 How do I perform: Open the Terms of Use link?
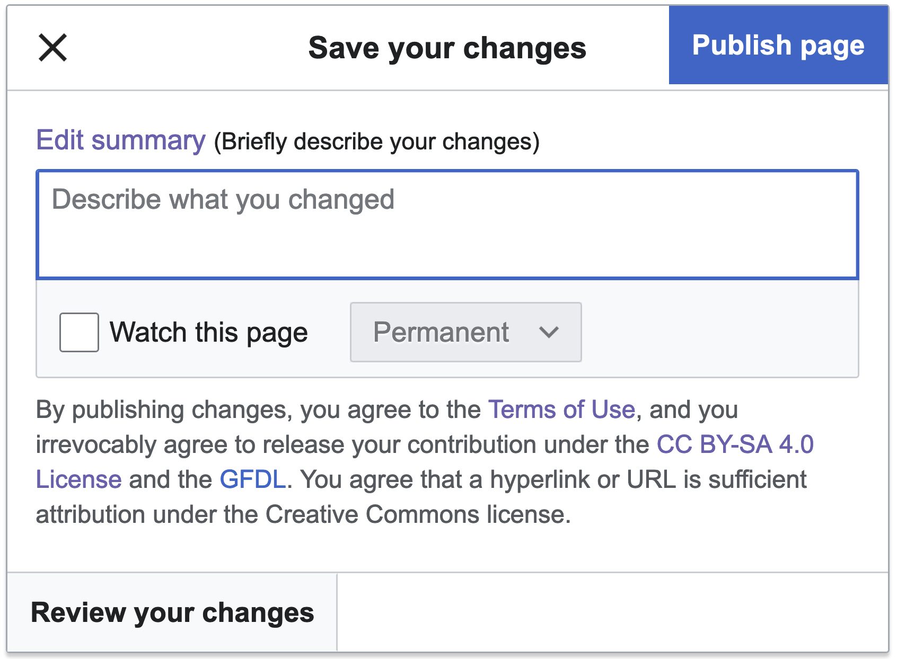[x=561, y=409]
